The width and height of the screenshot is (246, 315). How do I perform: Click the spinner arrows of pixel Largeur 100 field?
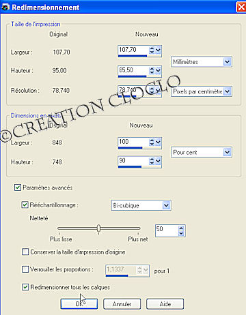click(152, 142)
